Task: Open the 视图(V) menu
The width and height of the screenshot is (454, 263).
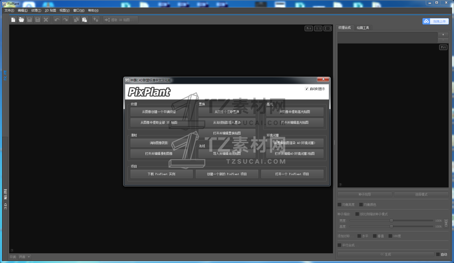Action: (64, 10)
